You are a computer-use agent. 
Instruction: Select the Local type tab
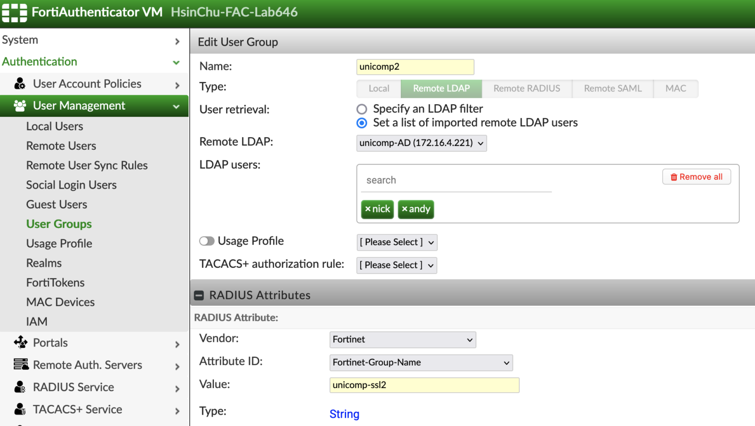click(379, 88)
